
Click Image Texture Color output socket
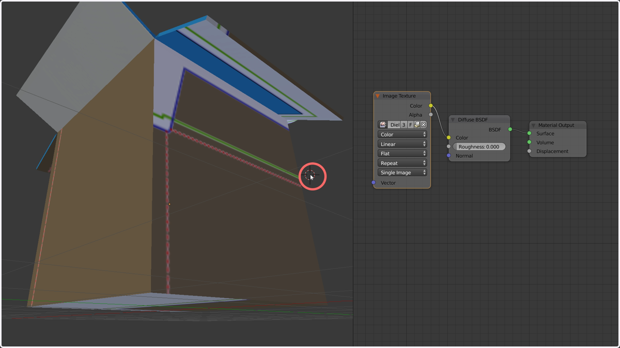click(x=431, y=106)
